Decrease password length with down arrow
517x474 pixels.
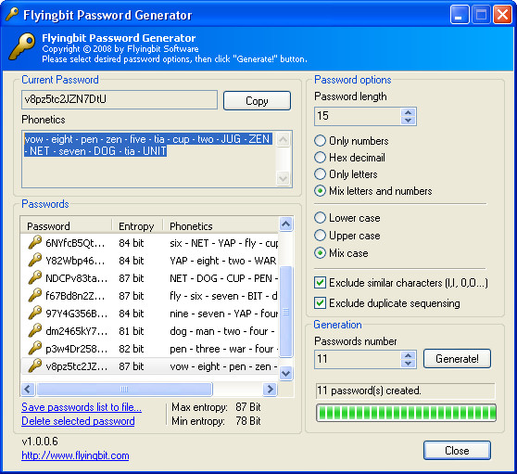(409, 121)
